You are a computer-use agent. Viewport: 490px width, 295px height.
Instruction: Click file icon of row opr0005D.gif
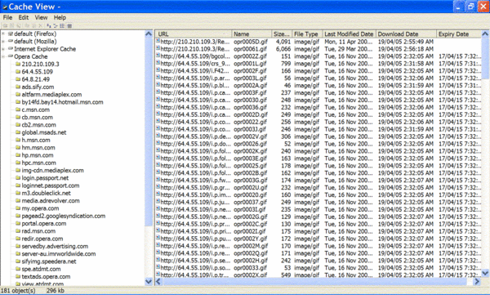[158, 41]
